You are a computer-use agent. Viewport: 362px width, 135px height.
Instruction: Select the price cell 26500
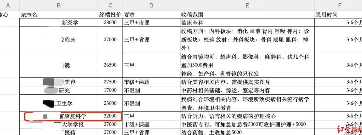point(110,65)
